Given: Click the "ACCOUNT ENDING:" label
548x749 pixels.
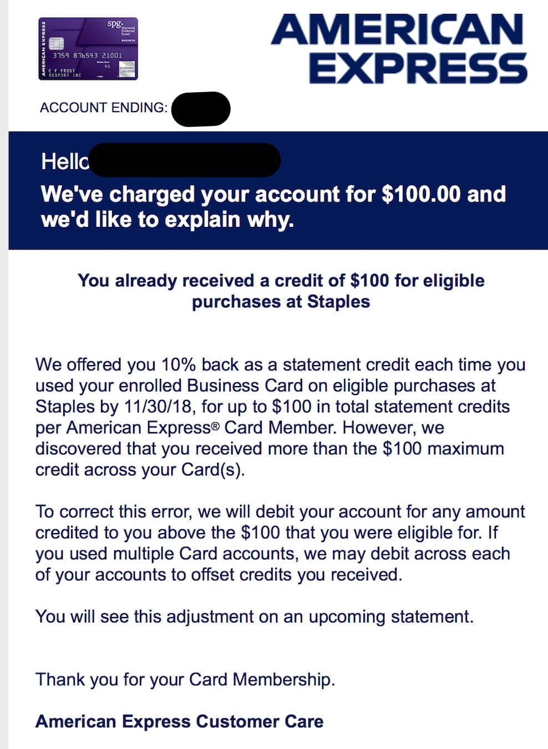Looking at the screenshot, I should (103, 108).
